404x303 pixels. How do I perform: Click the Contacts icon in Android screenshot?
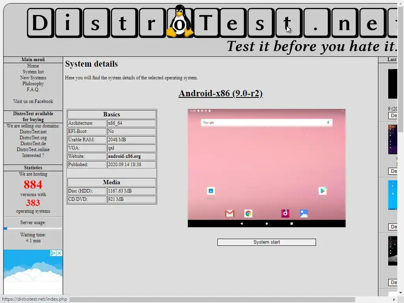(x=211, y=191)
